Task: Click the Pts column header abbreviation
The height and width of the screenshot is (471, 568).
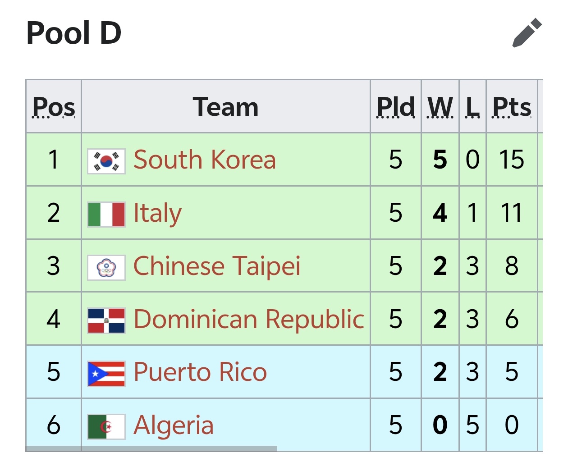Action: 512,107
